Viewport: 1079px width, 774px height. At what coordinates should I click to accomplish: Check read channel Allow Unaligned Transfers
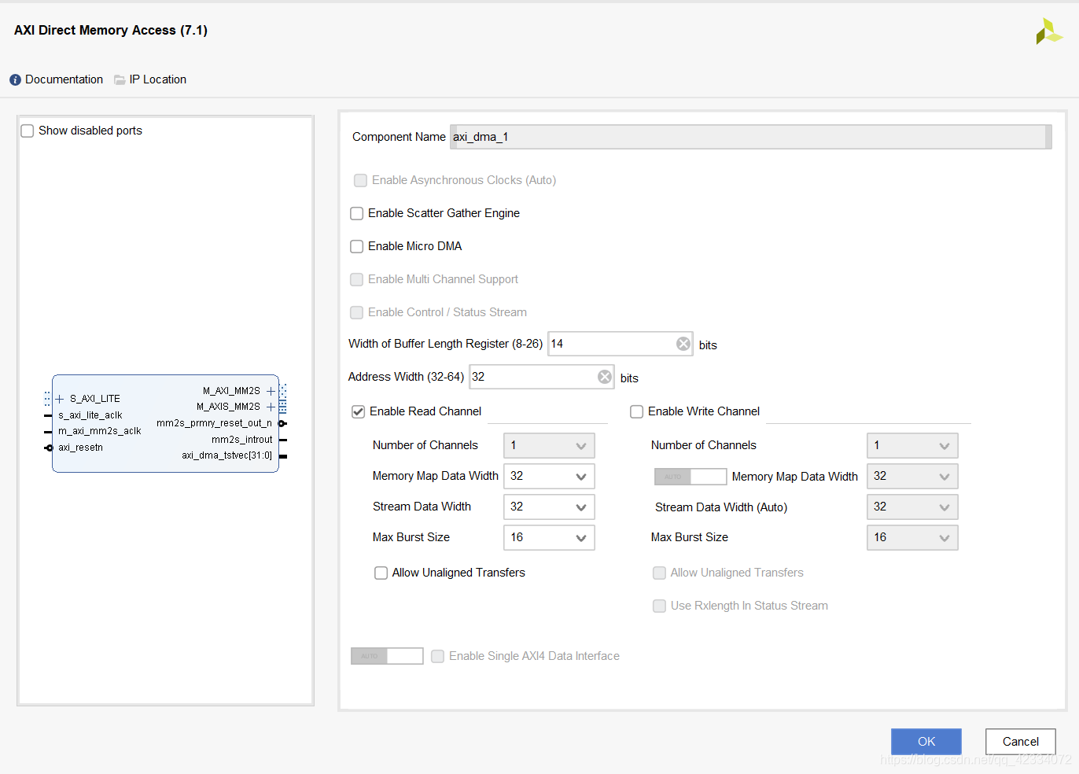[381, 573]
